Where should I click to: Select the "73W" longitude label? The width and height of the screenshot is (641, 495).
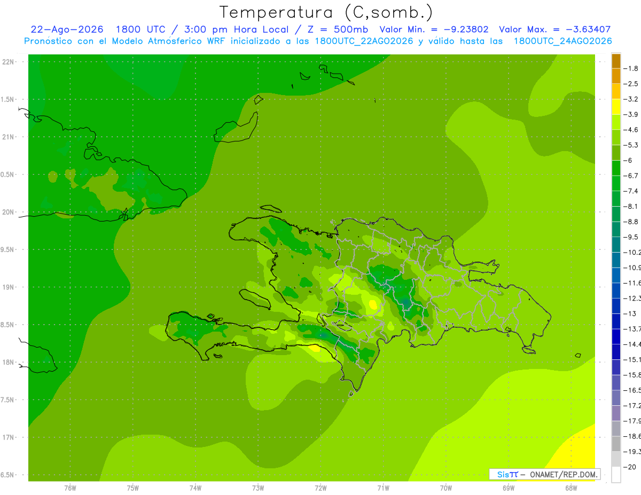258,488
